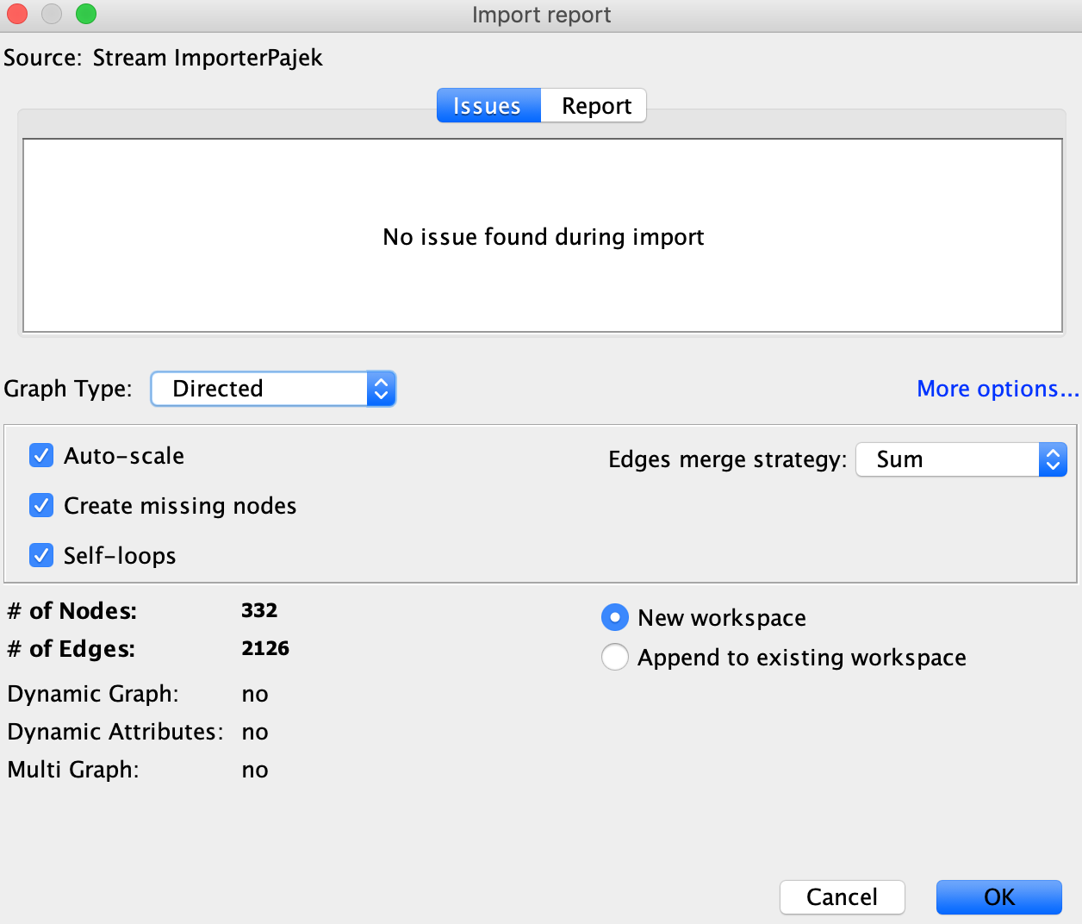Click the grey minimize window button
This screenshot has height=924, width=1082.
[x=52, y=15]
